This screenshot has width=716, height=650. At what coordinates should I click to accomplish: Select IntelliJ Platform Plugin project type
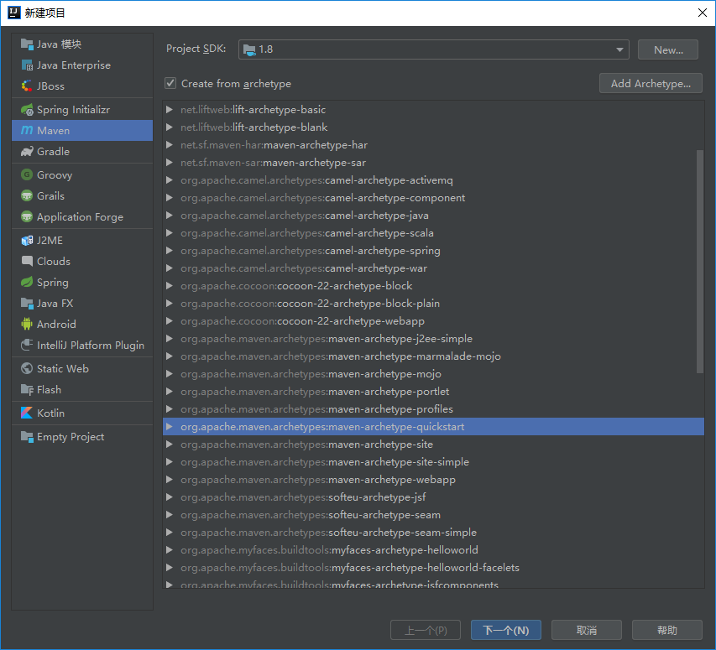point(90,346)
